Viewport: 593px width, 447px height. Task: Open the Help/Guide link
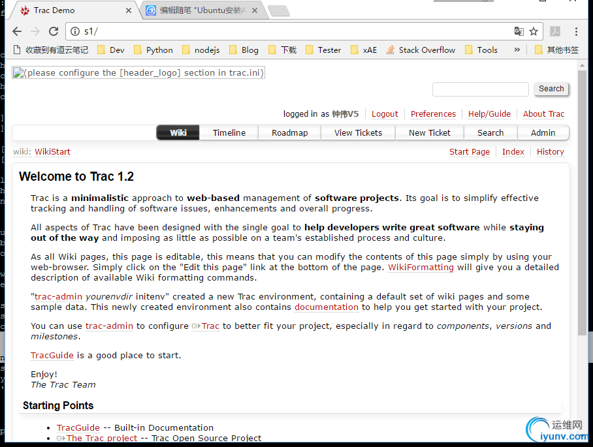[489, 114]
